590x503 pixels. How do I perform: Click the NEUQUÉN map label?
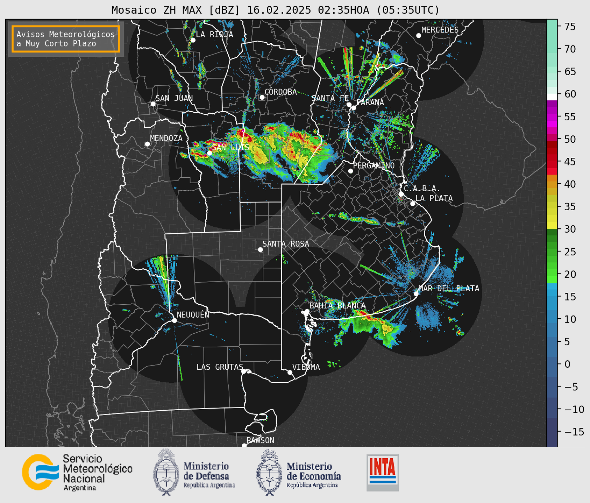(x=193, y=314)
